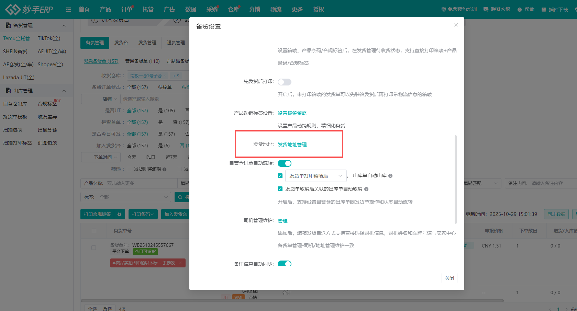Open the hamburger navigation menu
Viewport: 577px width, 311px height.
tap(68, 9)
